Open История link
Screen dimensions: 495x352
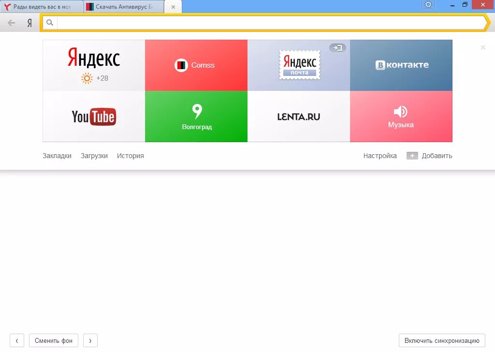pyautogui.click(x=131, y=156)
